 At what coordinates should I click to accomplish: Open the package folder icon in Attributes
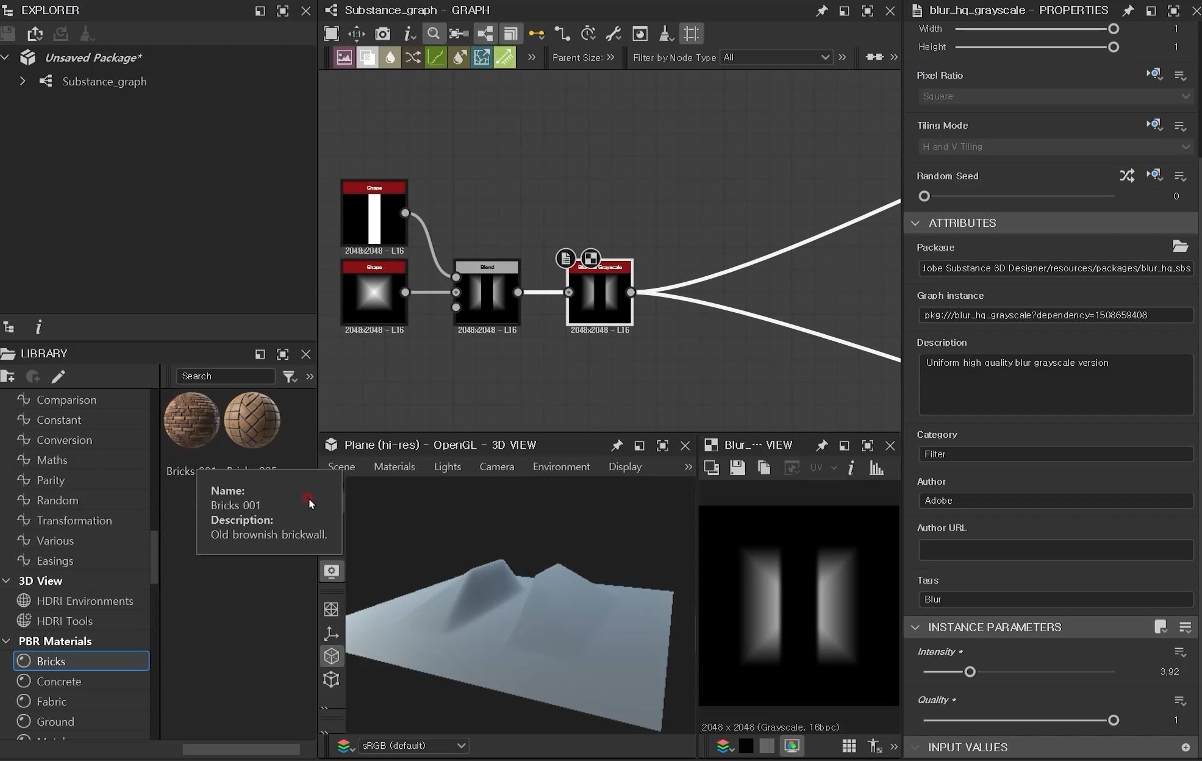click(x=1180, y=246)
